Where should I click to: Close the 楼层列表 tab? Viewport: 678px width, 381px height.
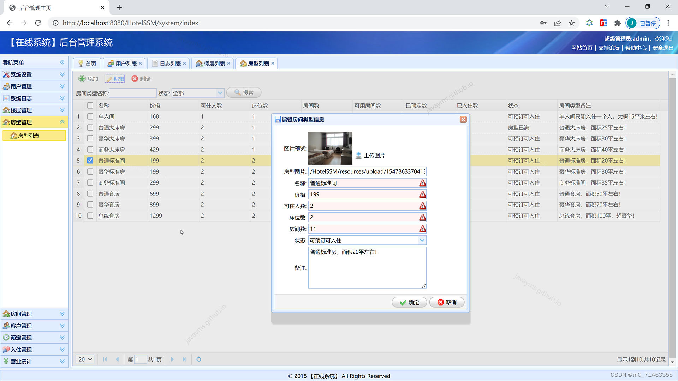coord(228,64)
